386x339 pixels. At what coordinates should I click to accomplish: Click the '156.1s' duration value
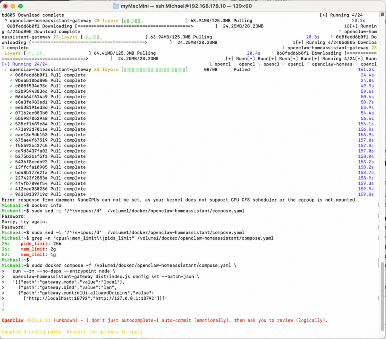(366, 124)
